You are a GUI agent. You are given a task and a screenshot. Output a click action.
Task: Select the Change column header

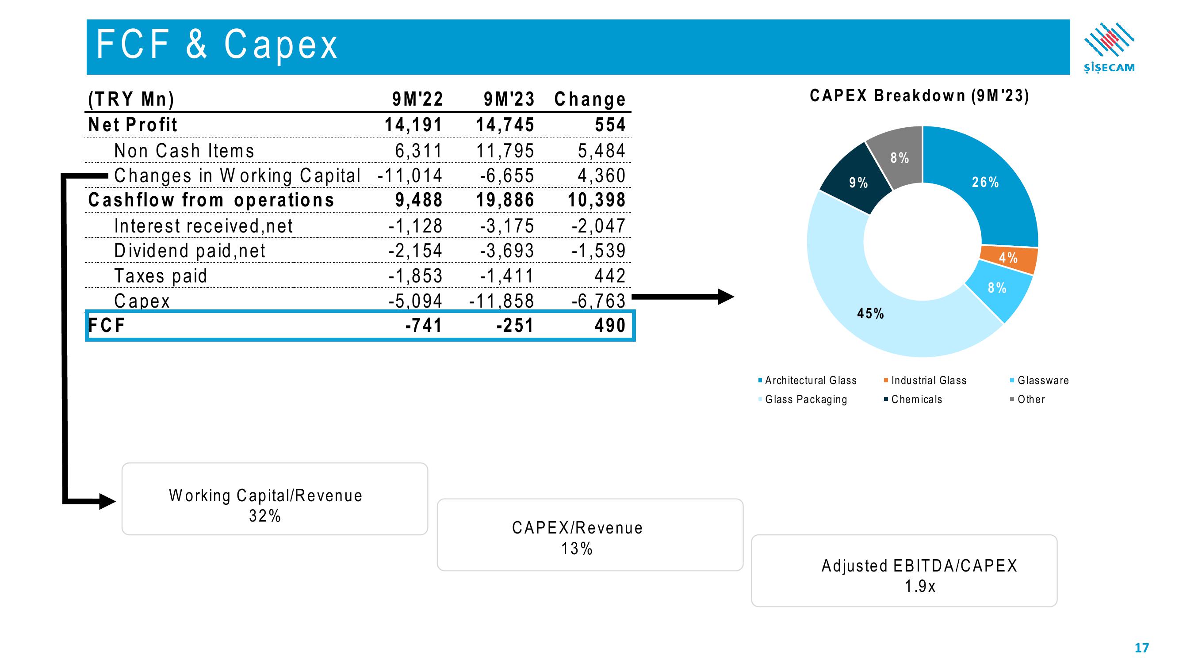point(590,99)
